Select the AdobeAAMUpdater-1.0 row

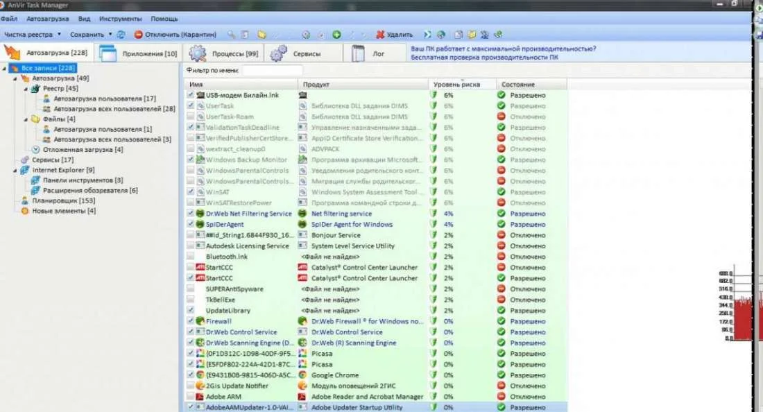point(376,407)
